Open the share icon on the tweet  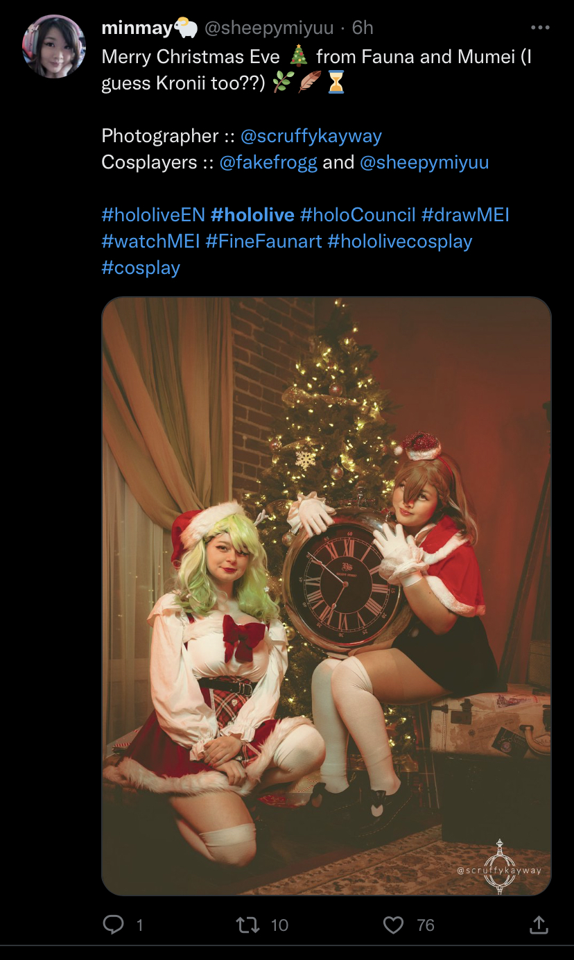539,925
